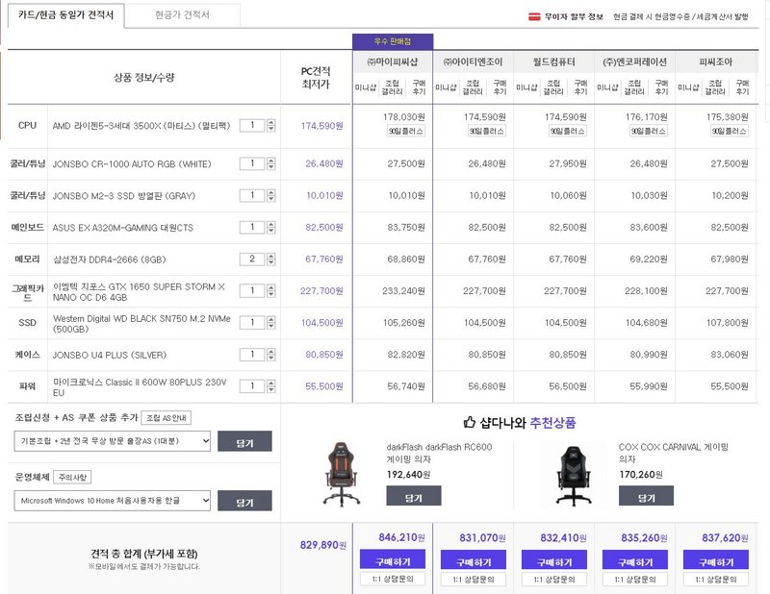
Task: Click the red card icon beside 무이자 할부 정보
Action: pyautogui.click(x=534, y=17)
